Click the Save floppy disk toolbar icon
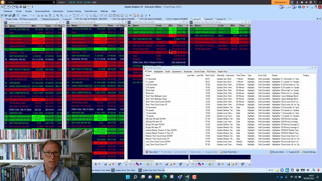Viewport: 322px width, 181px height. click(25, 7)
